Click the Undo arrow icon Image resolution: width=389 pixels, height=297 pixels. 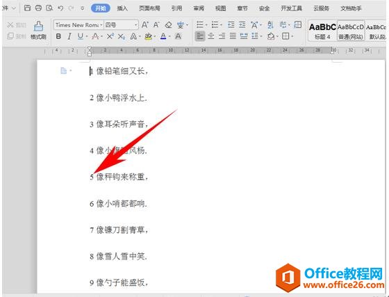click(60, 8)
